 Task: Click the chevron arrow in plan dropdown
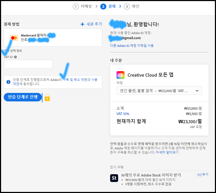197,91
